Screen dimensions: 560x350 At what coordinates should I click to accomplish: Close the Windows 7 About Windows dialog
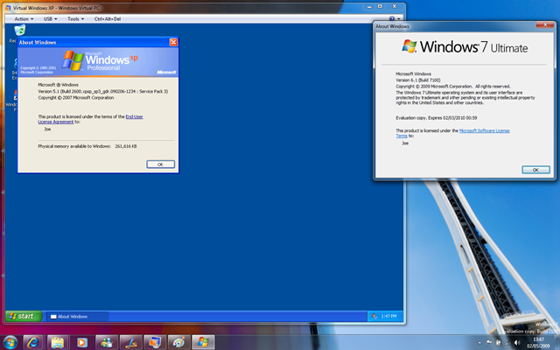tap(545, 25)
